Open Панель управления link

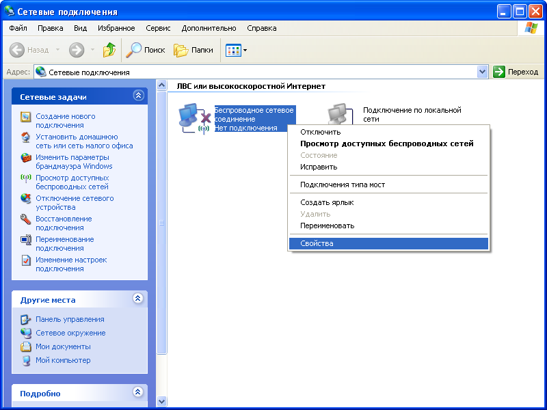70,319
